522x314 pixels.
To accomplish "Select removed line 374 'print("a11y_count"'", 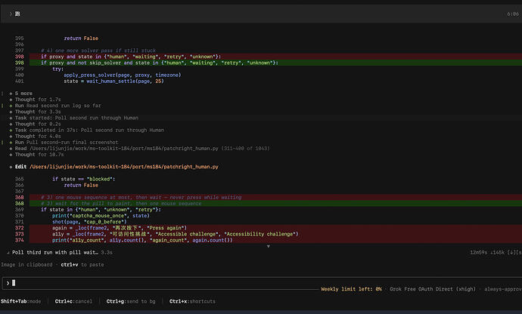I will click(x=275, y=240).
